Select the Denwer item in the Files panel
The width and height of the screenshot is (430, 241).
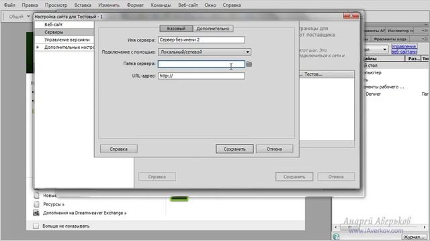[373, 94]
